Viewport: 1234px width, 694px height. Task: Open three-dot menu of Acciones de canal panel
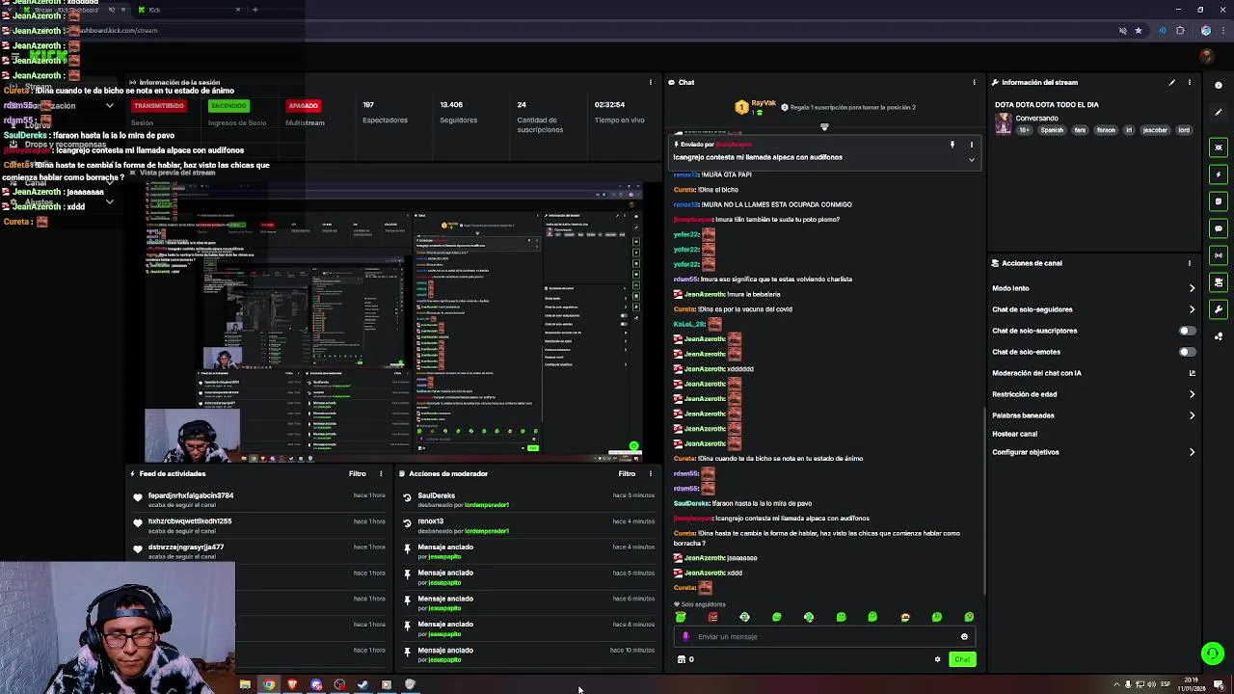[1190, 263]
